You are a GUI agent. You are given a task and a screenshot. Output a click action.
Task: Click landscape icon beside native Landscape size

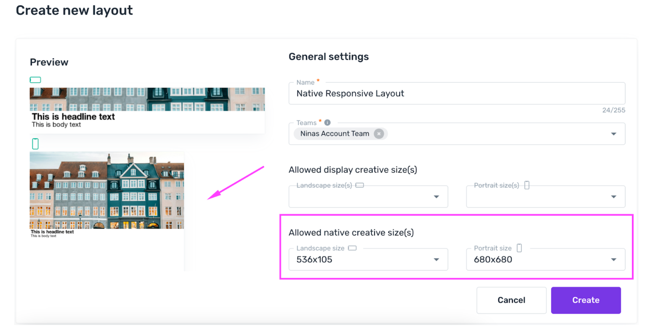(x=353, y=248)
